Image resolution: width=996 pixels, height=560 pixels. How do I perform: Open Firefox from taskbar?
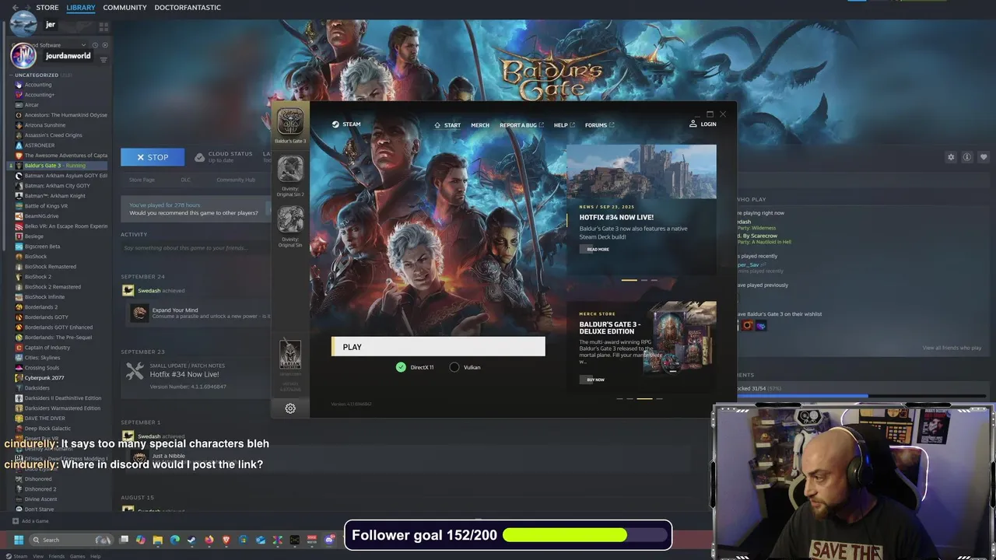click(x=209, y=540)
